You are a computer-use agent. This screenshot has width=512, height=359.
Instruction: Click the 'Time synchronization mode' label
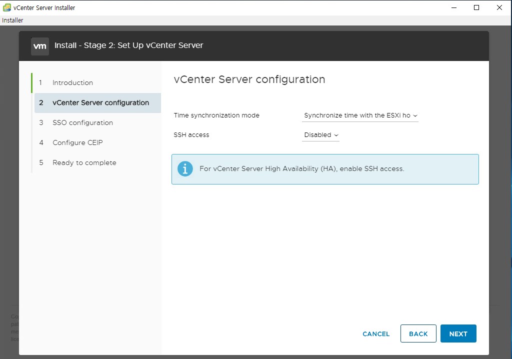click(x=216, y=115)
